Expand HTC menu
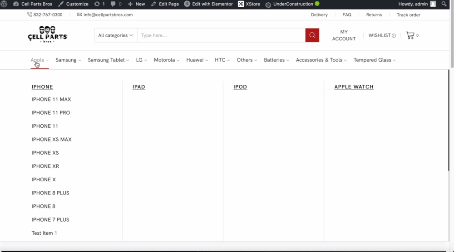454x252 pixels. tap(222, 60)
